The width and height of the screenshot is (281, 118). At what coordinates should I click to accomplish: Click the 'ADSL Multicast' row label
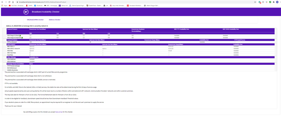point(11,61)
